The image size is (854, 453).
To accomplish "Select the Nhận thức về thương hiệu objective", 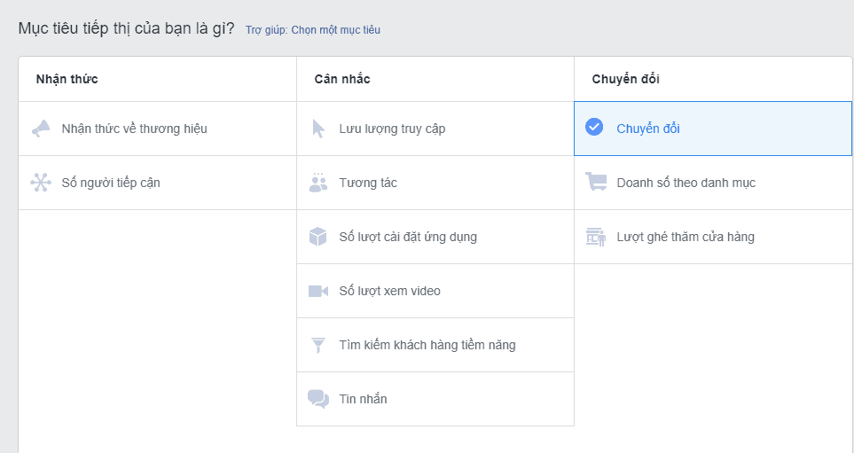I will (x=157, y=129).
